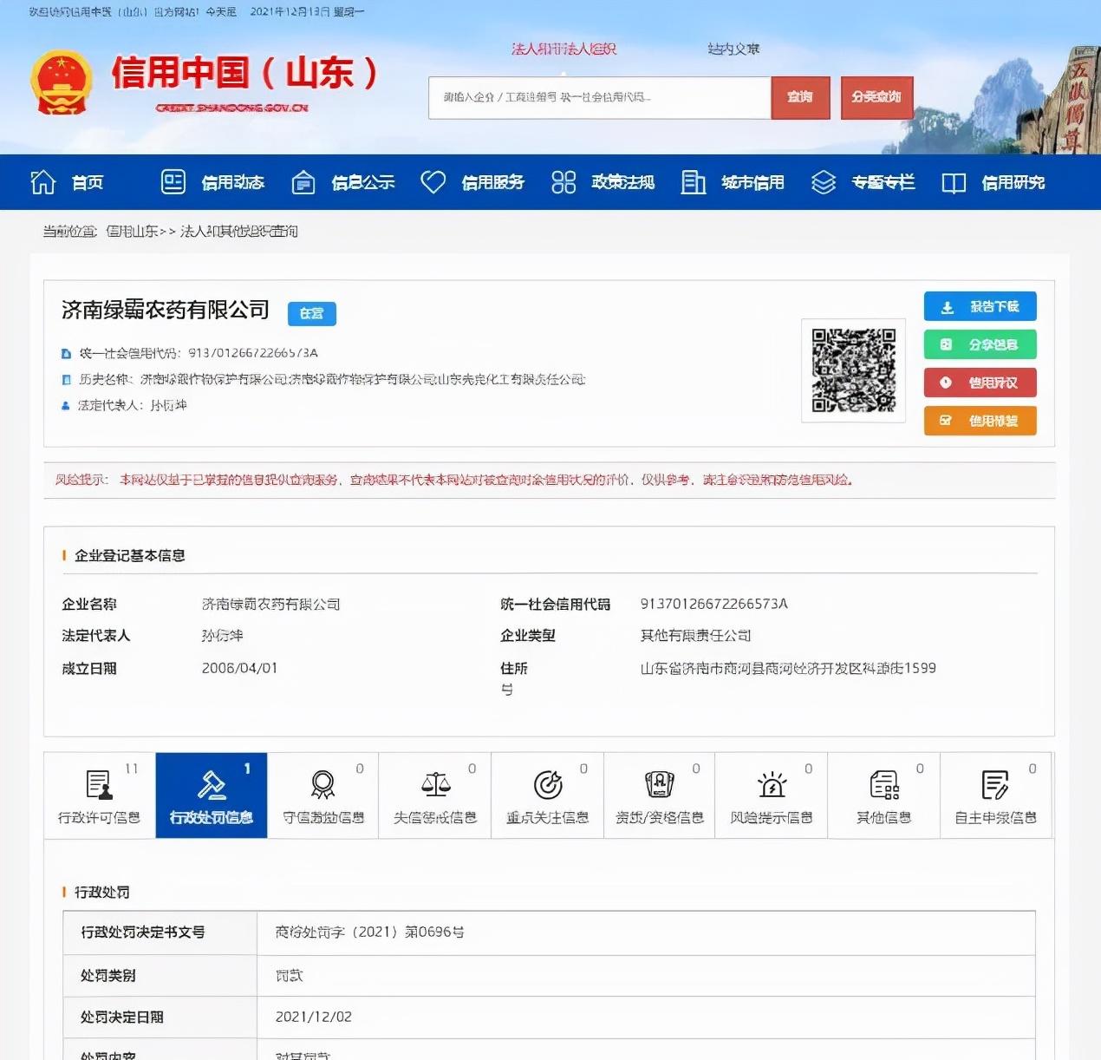Click the blue 报告下载 button
1101x1060 pixels.
coord(980,305)
